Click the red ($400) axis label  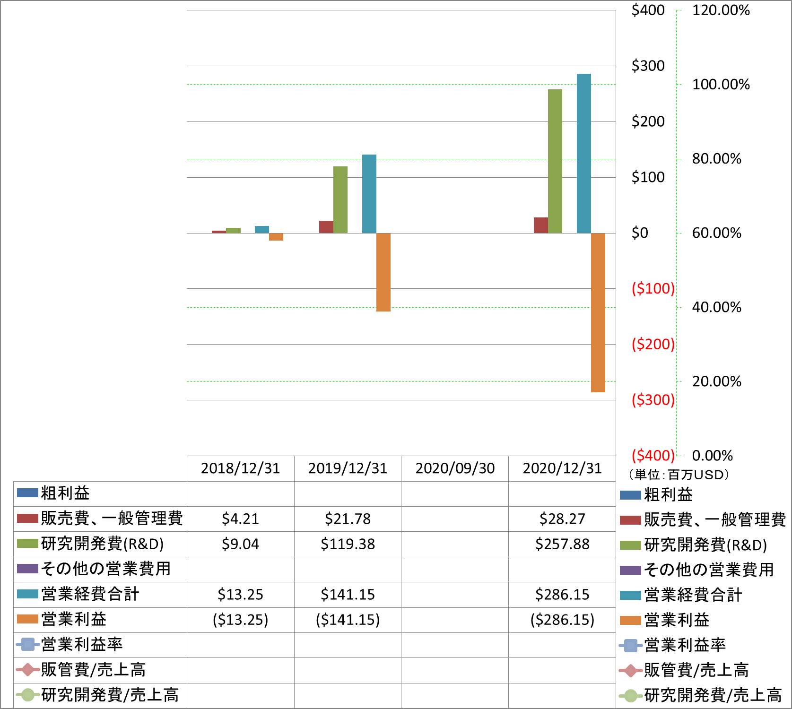(653, 456)
